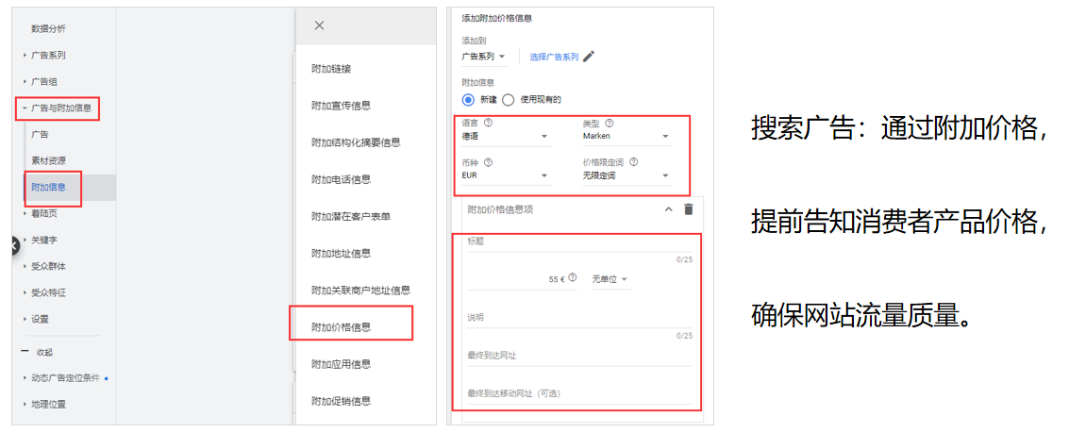This screenshot has height=433, width=1069.
Task: Click the pencil icon next to 选择广告系列
Action: [589, 57]
